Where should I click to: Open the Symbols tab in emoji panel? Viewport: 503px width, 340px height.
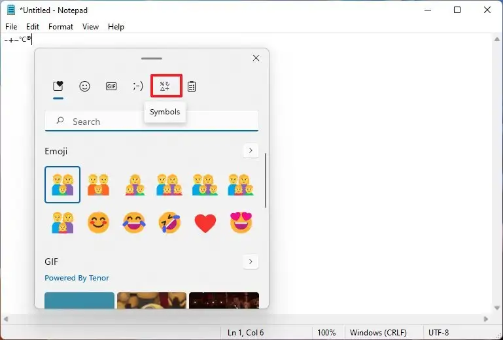[x=166, y=86]
